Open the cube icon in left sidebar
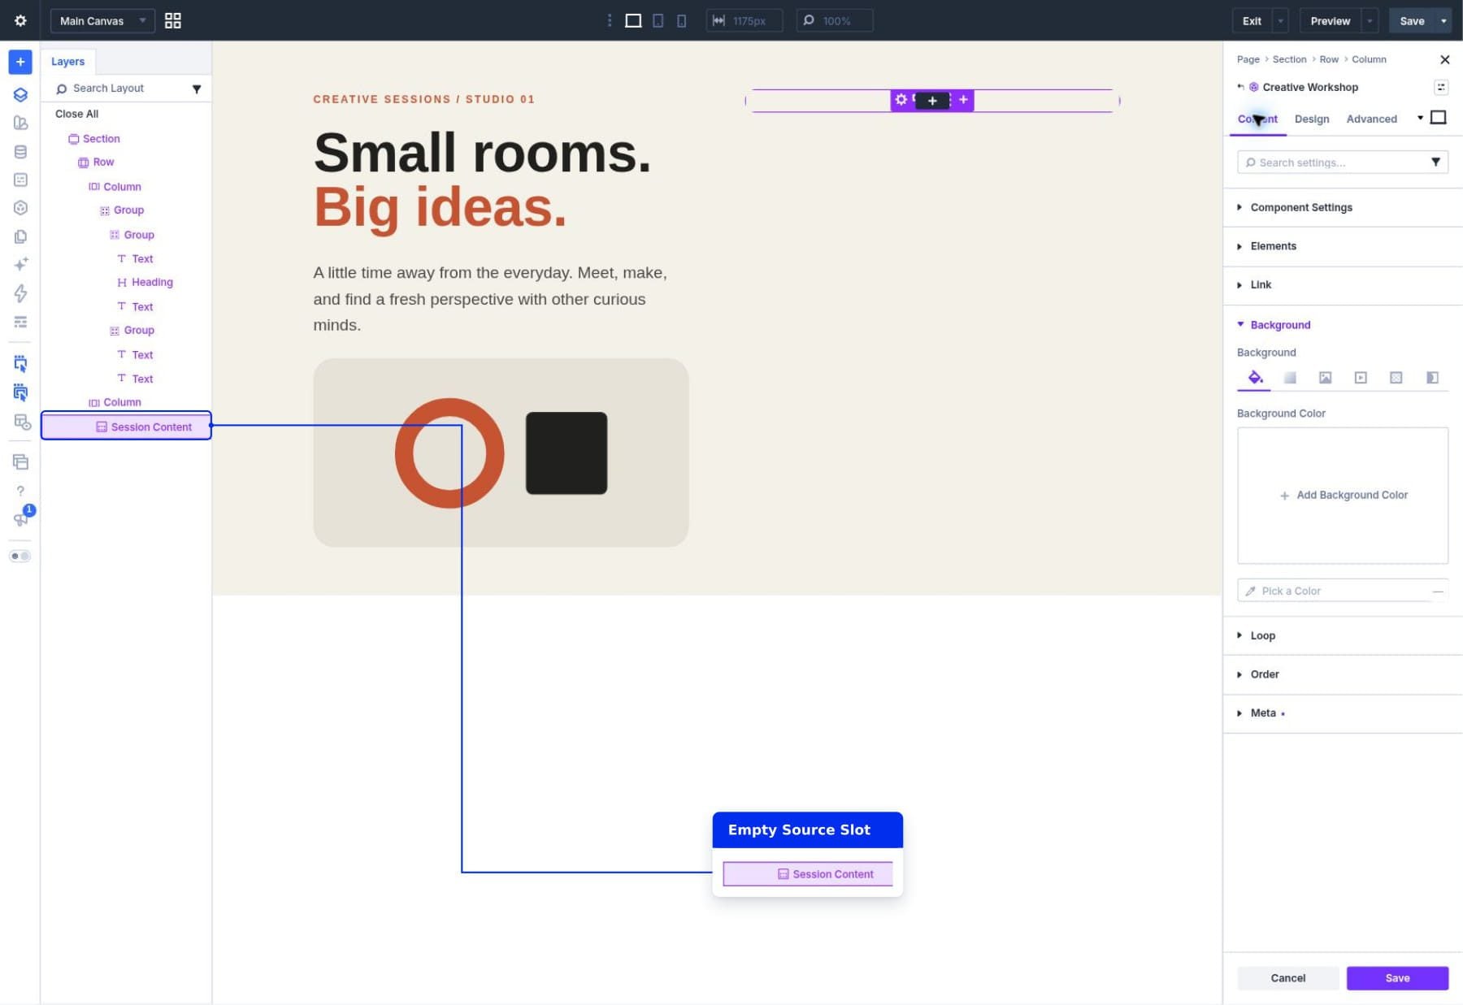The height and width of the screenshot is (1005, 1463). point(20,208)
